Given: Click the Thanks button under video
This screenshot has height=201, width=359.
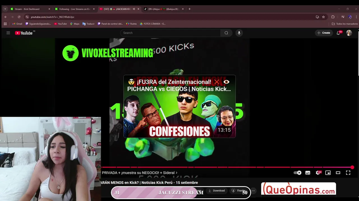Looking at the screenshot, I should (x=239, y=191).
